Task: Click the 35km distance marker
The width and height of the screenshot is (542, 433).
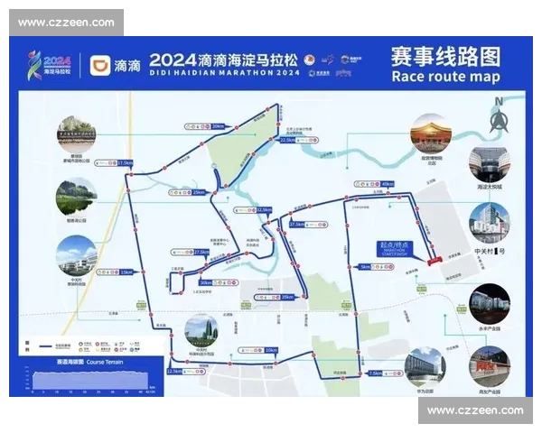Action: click(x=287, y=297)
